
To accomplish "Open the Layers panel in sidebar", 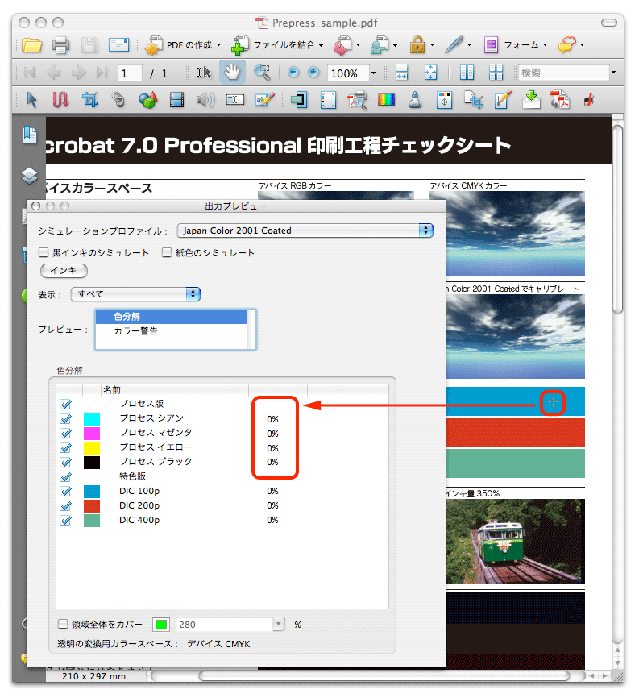I will pos(29,176).
